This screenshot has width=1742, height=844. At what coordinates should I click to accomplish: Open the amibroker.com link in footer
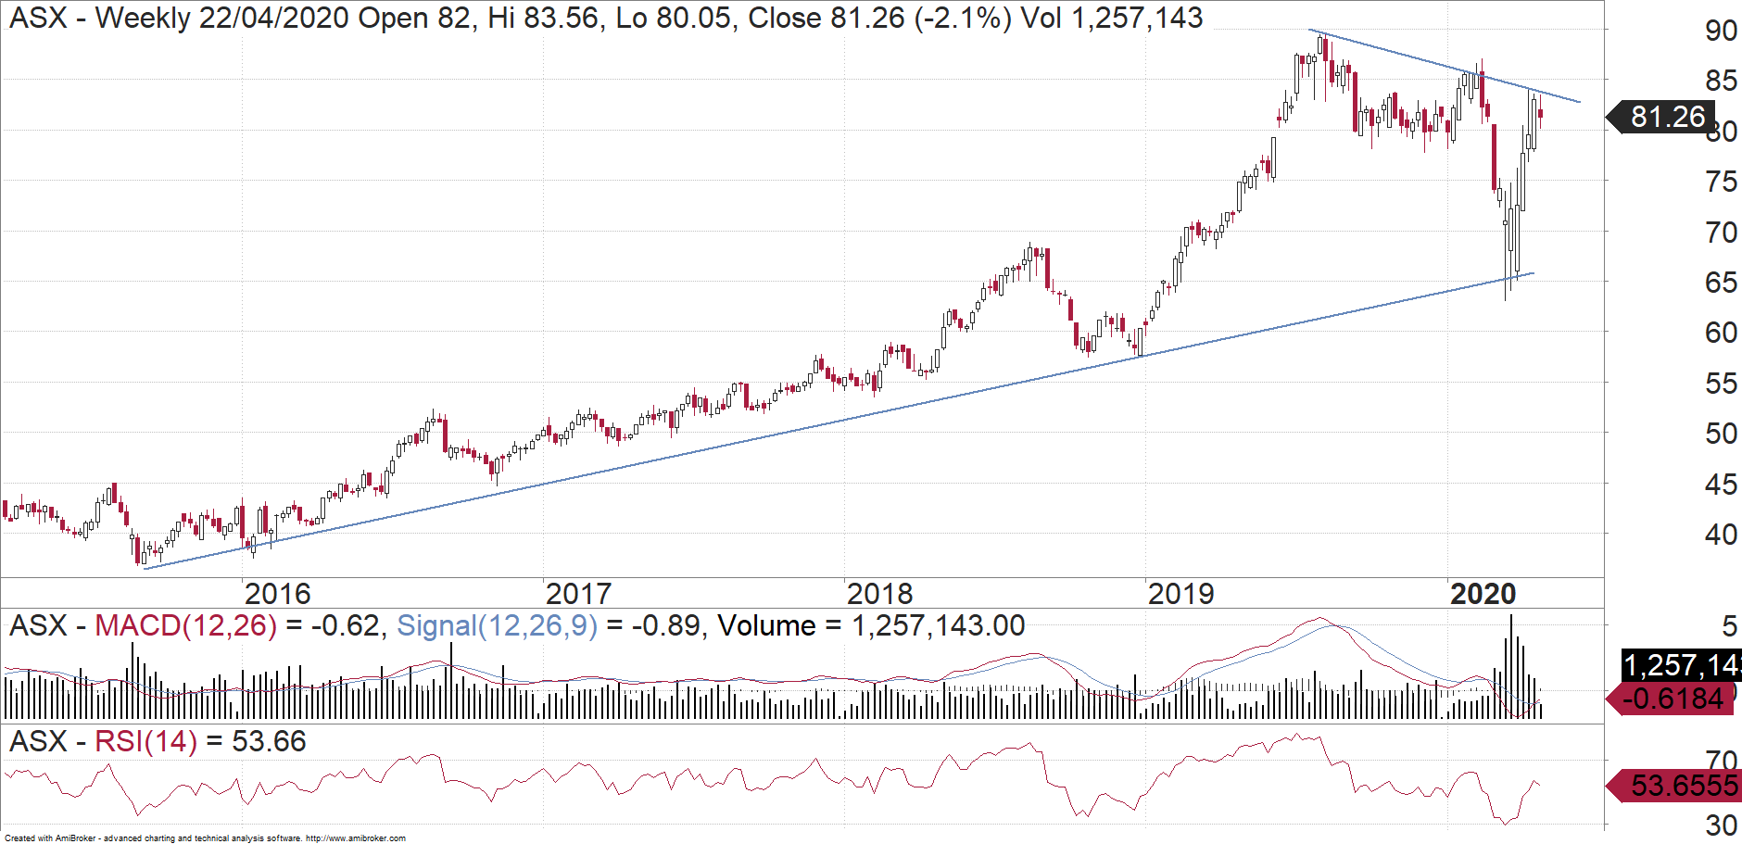pos(355,838)
